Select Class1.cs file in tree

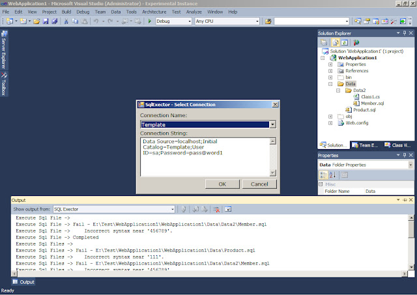pyautogui.click(x=371, y=97)
